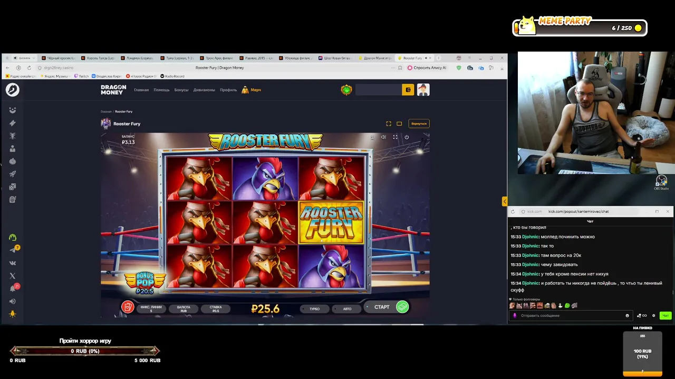Open the rocket game icon in sidebar
Viewport: 675px width, 379px height.
click(13, 174)
